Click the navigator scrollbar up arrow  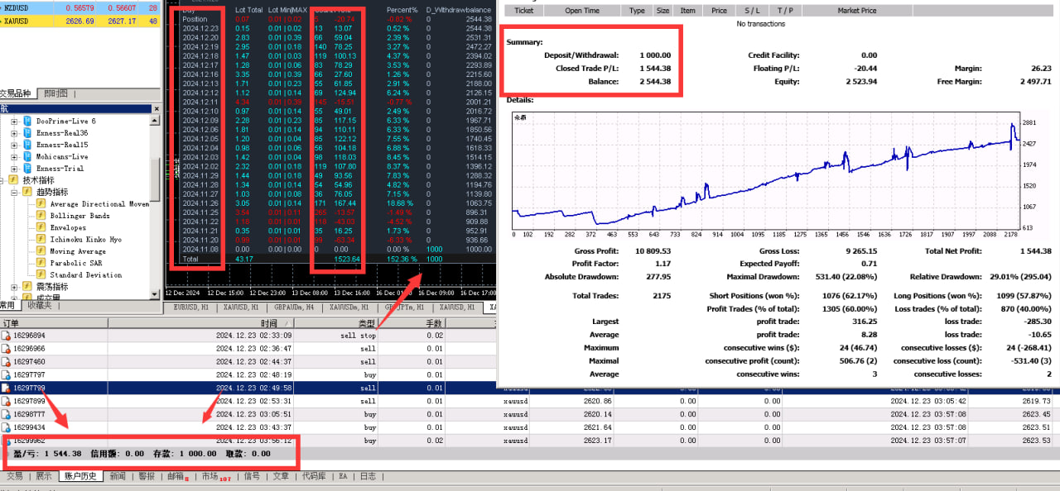coord(155,121)
